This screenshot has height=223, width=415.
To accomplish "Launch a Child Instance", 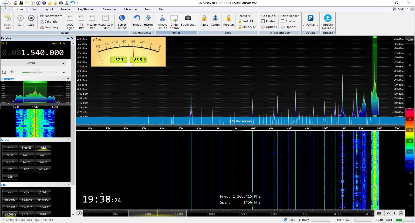I will tap(174, 22).
